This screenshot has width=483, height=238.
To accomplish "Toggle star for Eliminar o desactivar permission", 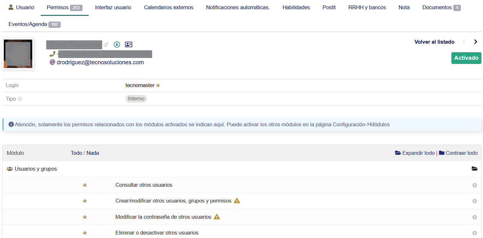I will 85,233.
